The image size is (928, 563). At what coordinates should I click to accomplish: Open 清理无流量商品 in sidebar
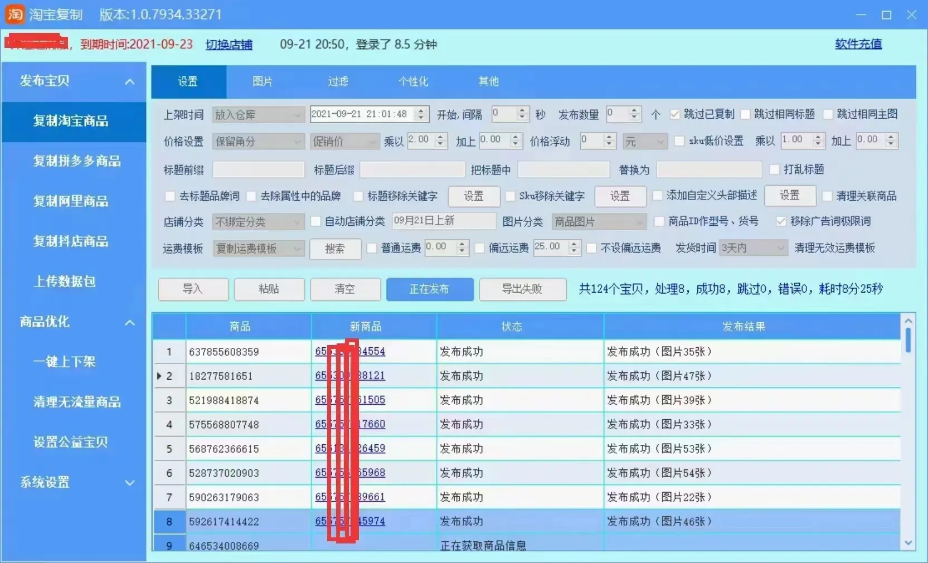coord(77,402)
